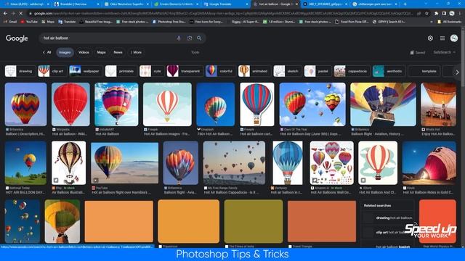Click the light orange placeholder image tile
The height and width of the screenshot is (261, 465).
coord(119,221)
